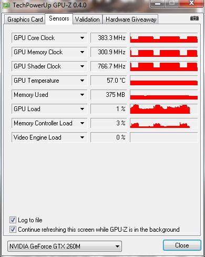Close the window with the X button

(x=192, y=3)
